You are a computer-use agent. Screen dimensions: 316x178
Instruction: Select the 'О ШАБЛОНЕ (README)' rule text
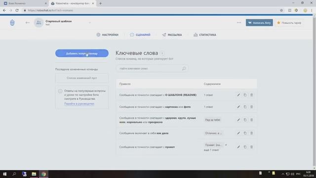point(158,95)
